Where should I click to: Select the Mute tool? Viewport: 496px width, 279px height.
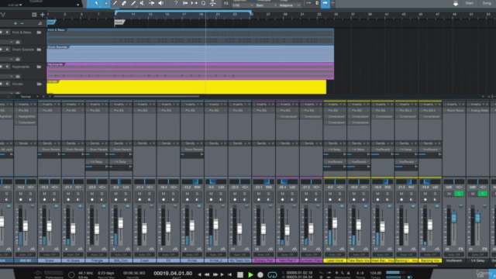(143, 3)
